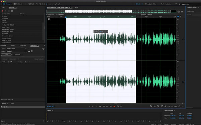Click the Search Help field
201x125 pixels.
click(190, 4)
